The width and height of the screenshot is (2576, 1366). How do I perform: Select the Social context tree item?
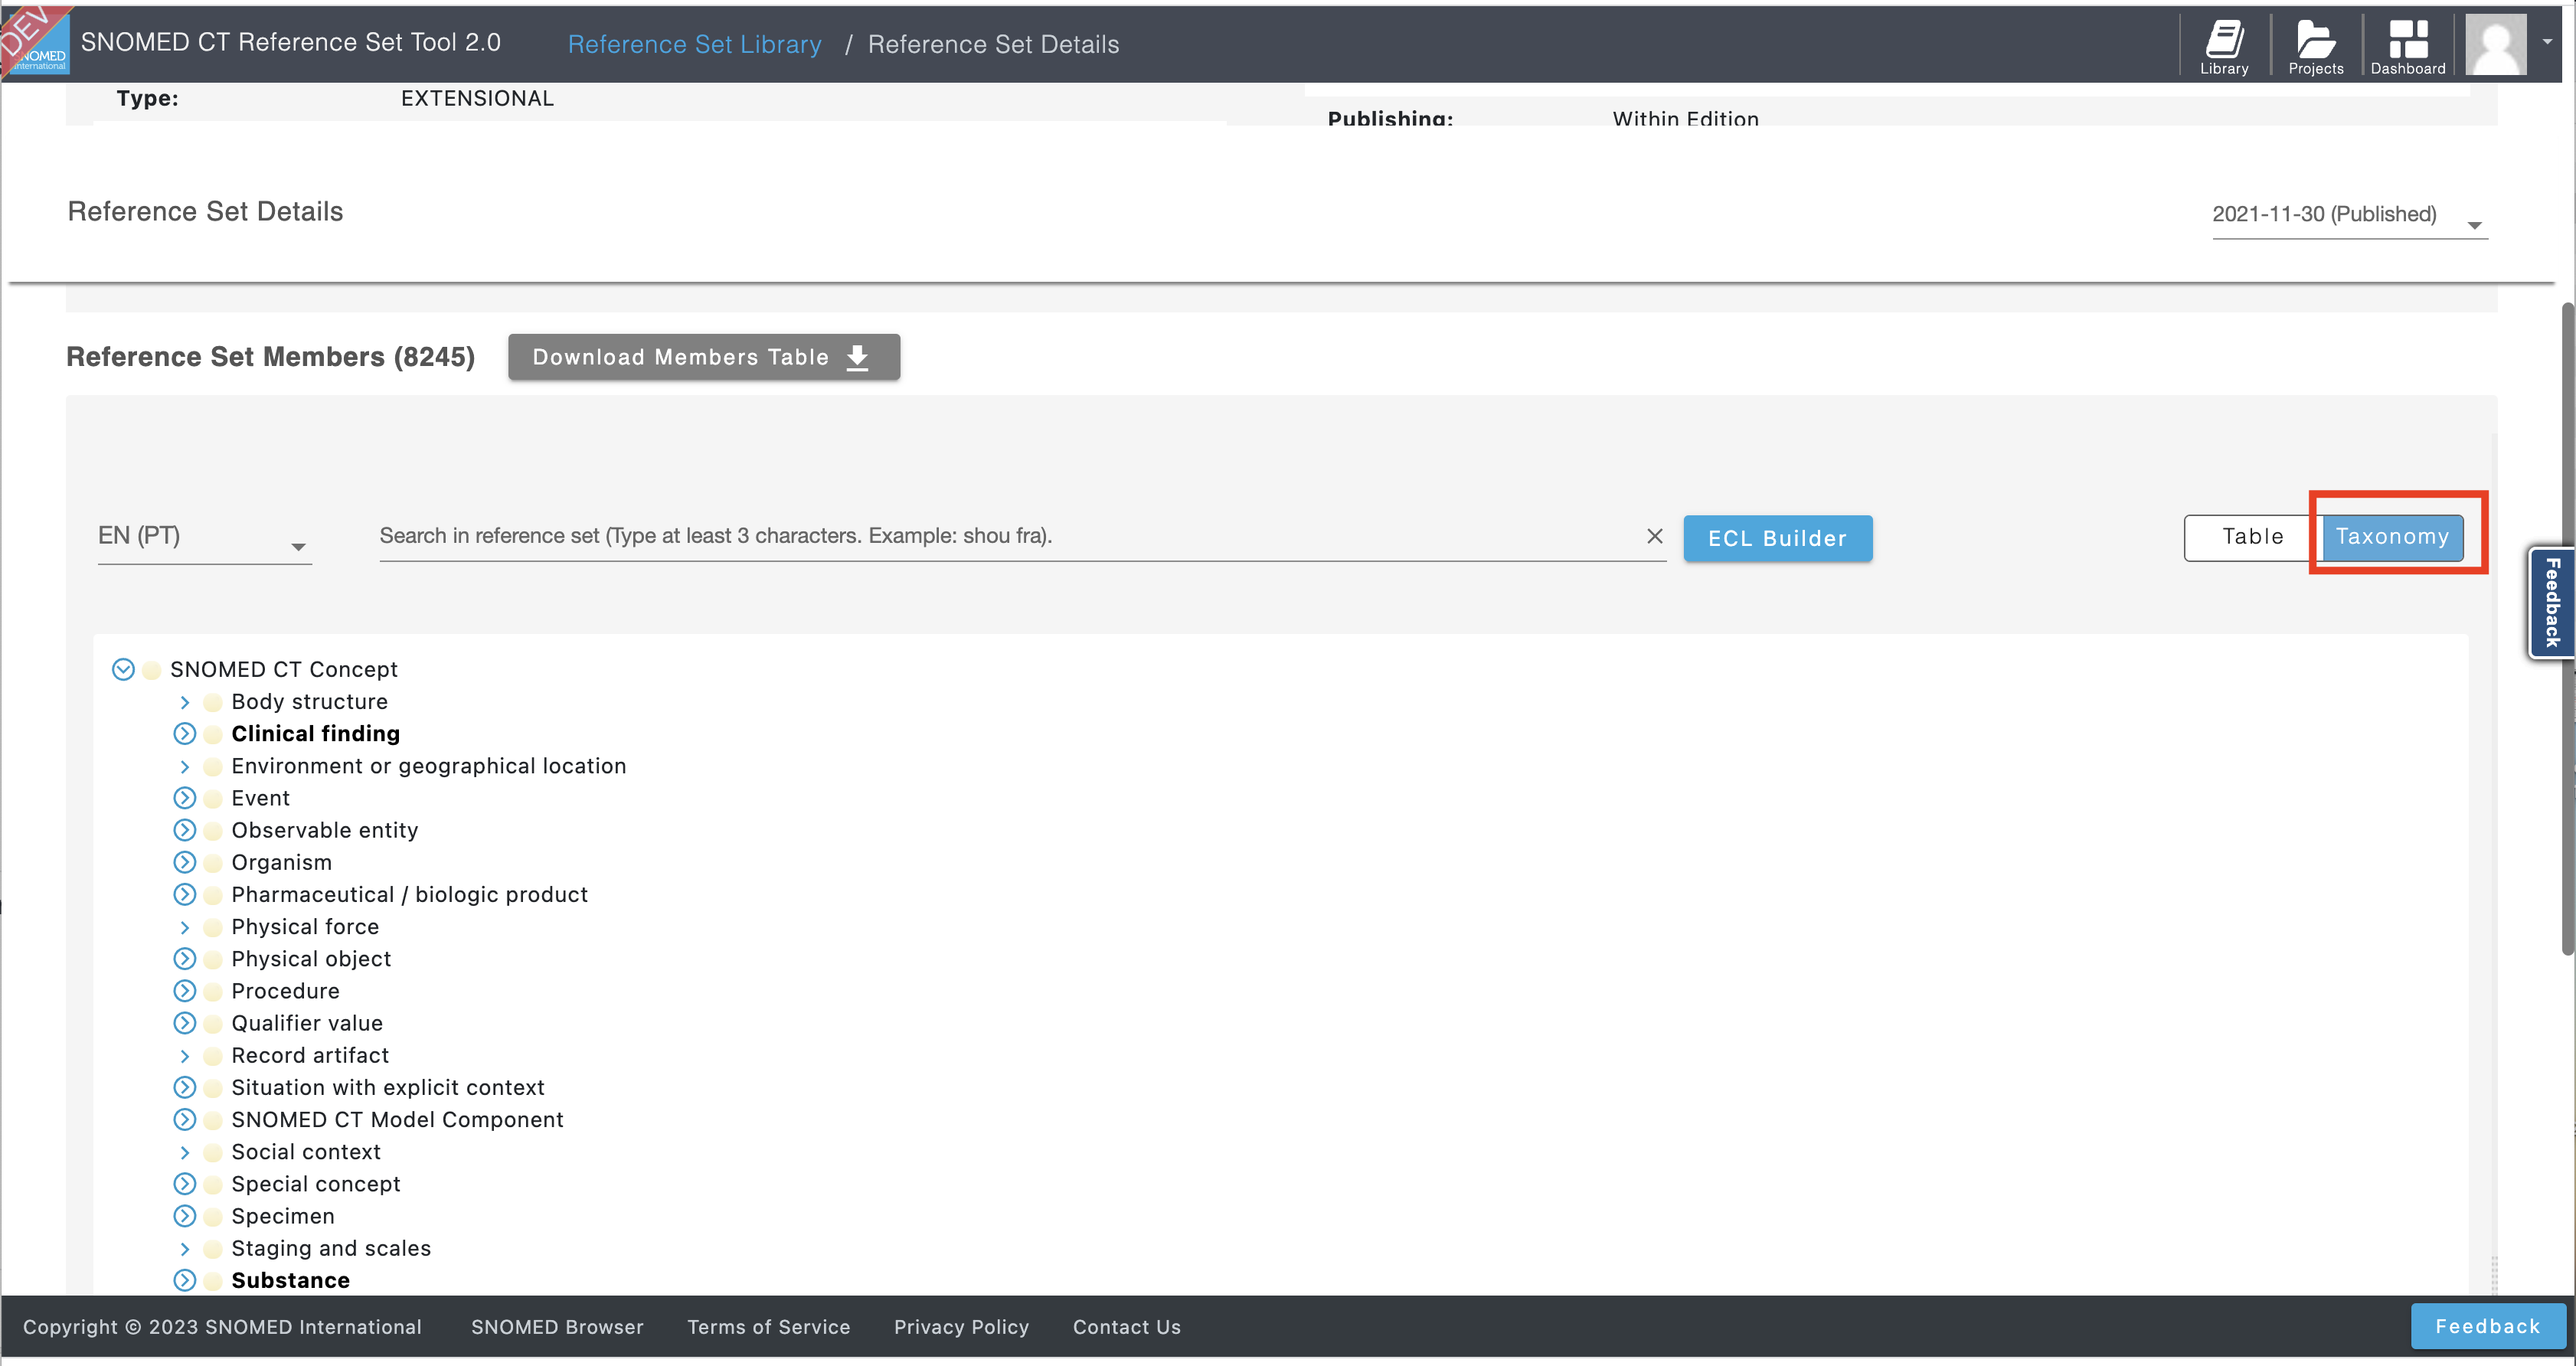(x=306, y=1152)
